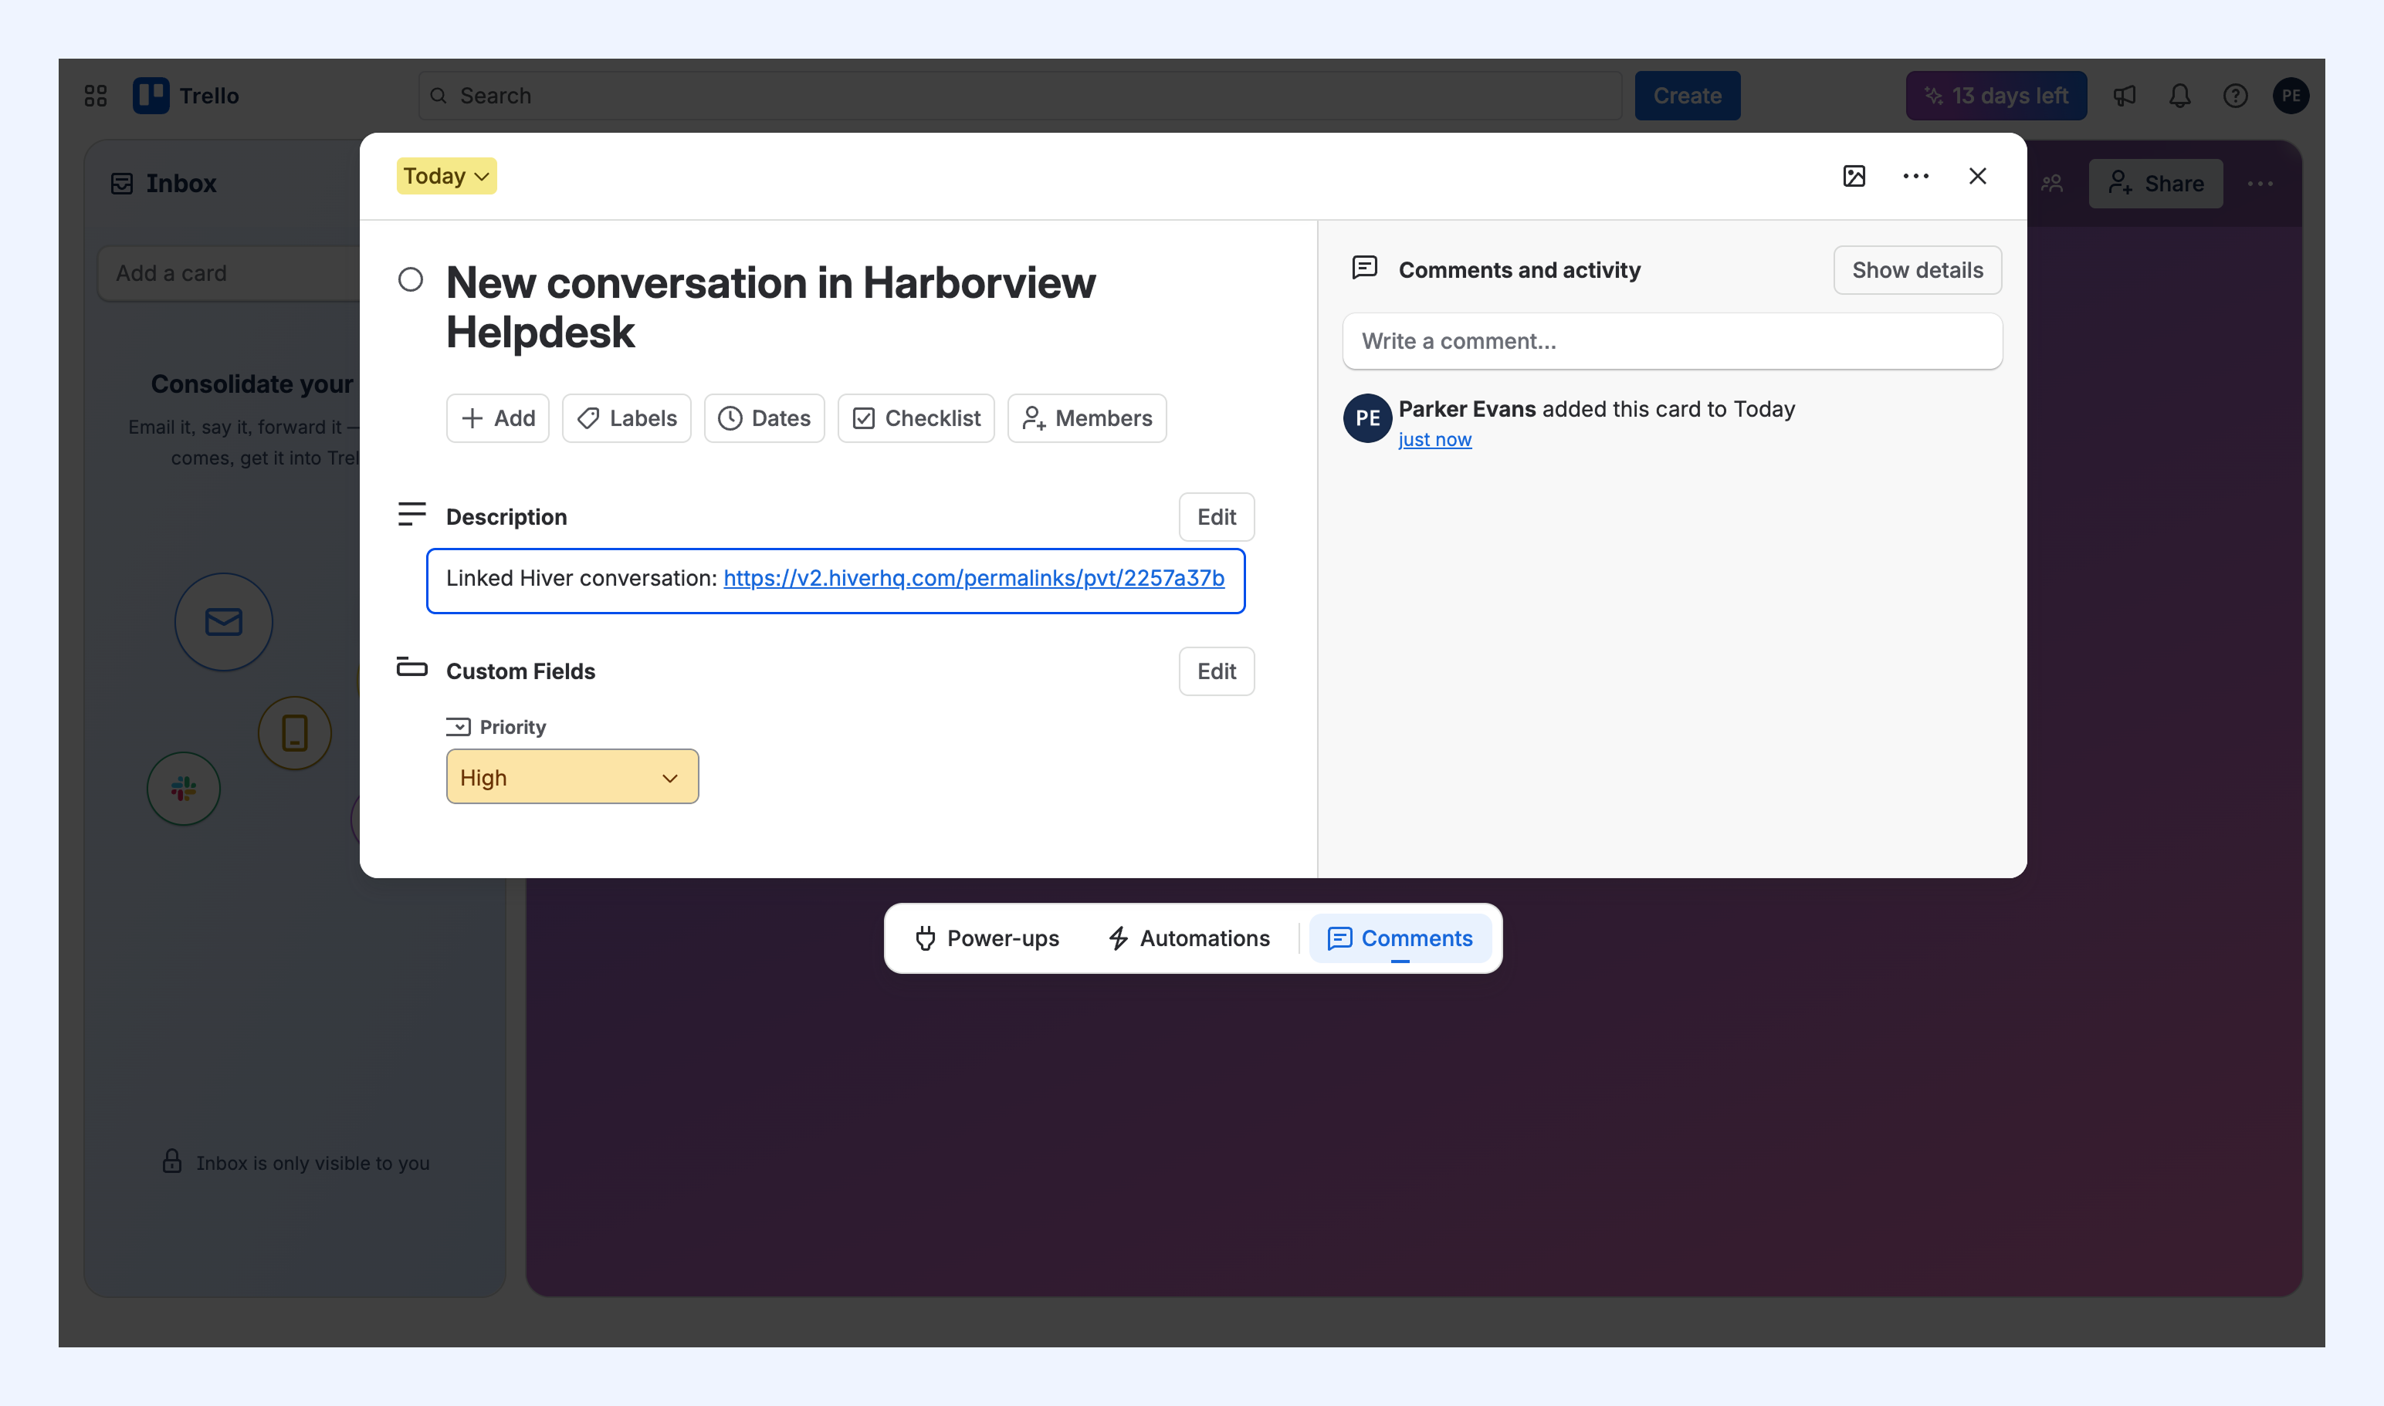Viewport: 2384px width, 1406px height.
Task: Click the Add a card field in Inbox
Action: coord(229,273)
